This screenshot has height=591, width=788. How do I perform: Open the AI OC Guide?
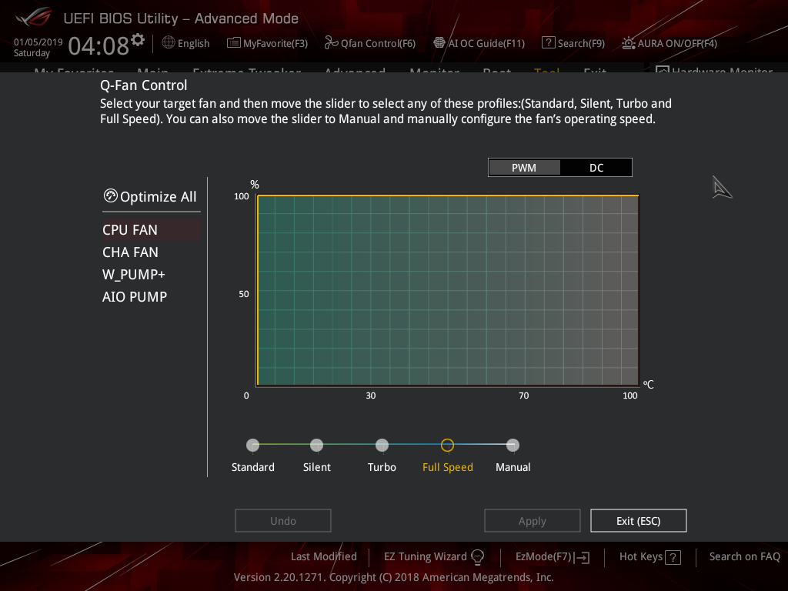pos(479,43)
